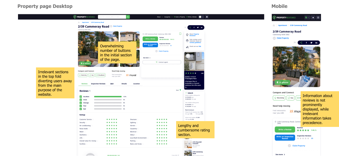Toggle the Poor rating checkbox

click(x=81, y=106)
